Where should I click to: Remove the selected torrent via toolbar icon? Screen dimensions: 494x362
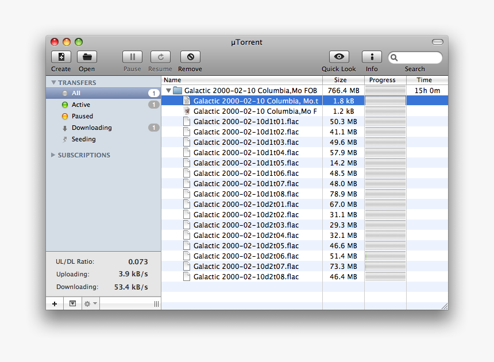(190, 57)
